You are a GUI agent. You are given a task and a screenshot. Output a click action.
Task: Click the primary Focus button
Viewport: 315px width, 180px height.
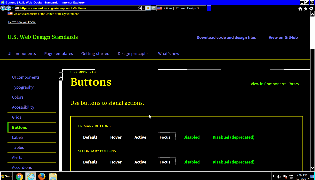[165, 137]
